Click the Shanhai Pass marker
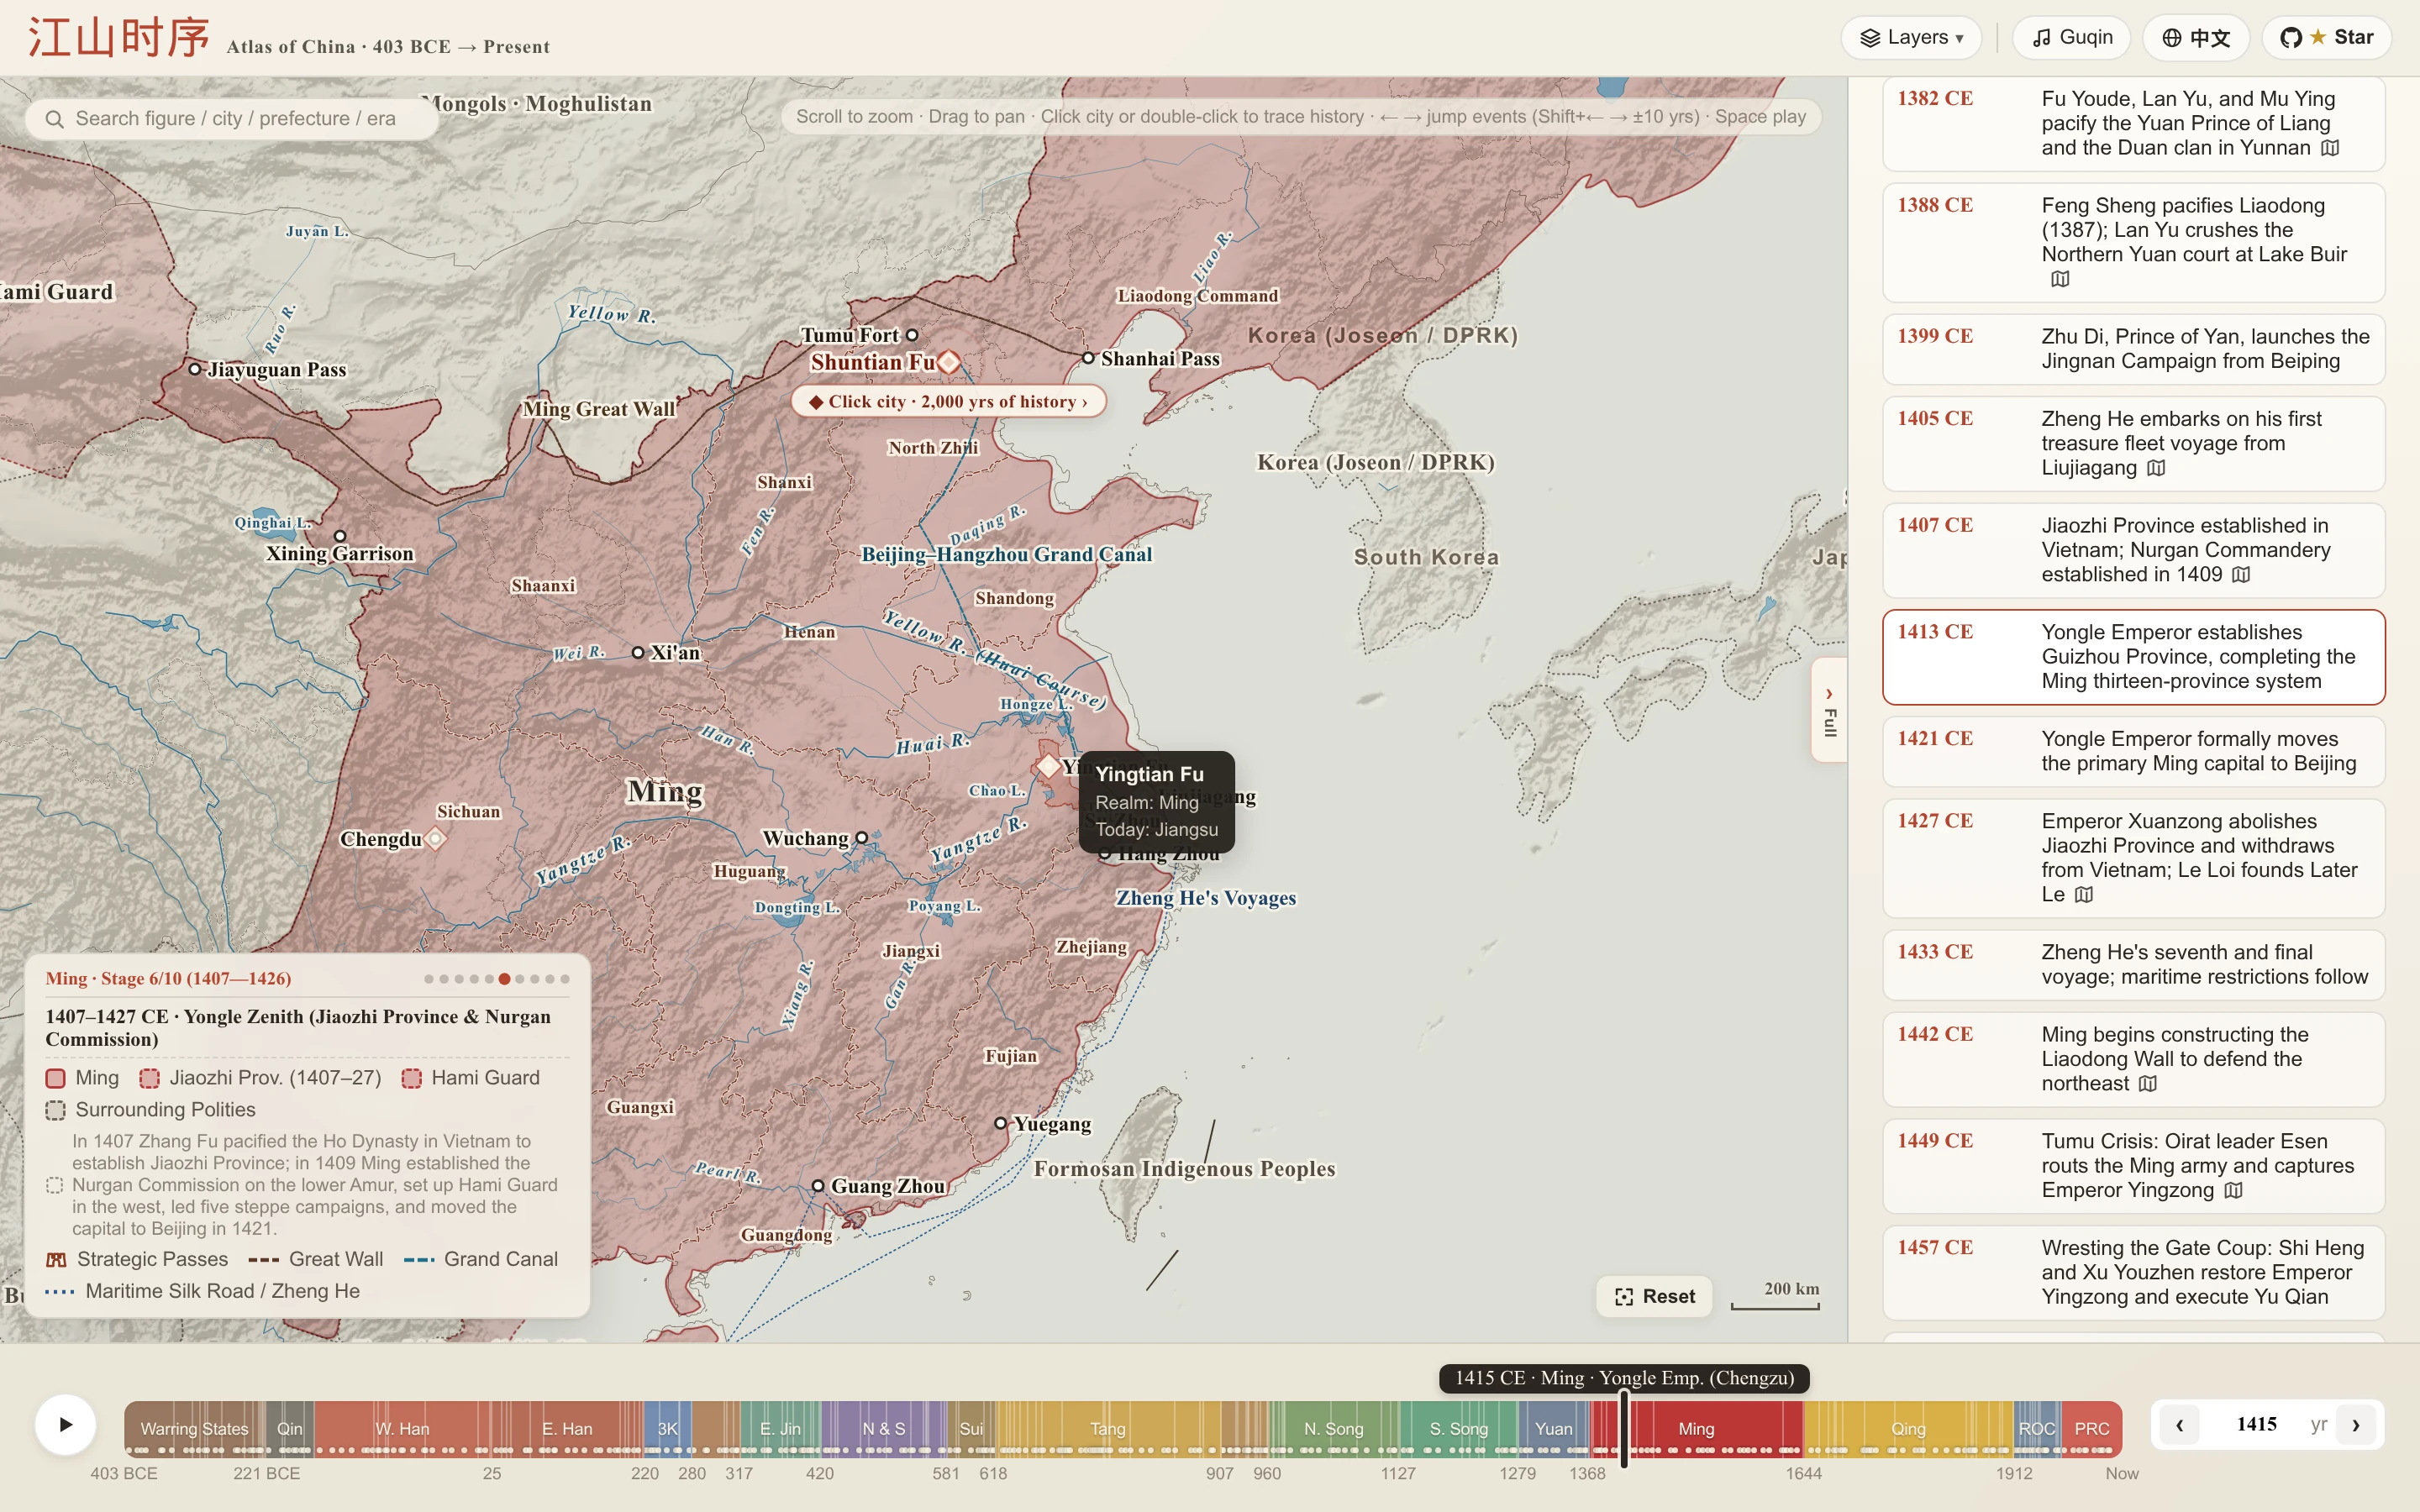 tap(1088, 358)
